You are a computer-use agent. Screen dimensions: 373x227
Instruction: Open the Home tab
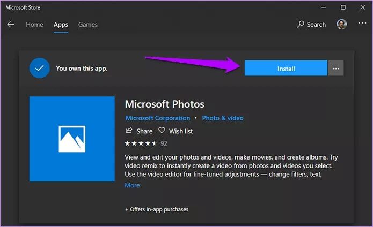(34, 25)
